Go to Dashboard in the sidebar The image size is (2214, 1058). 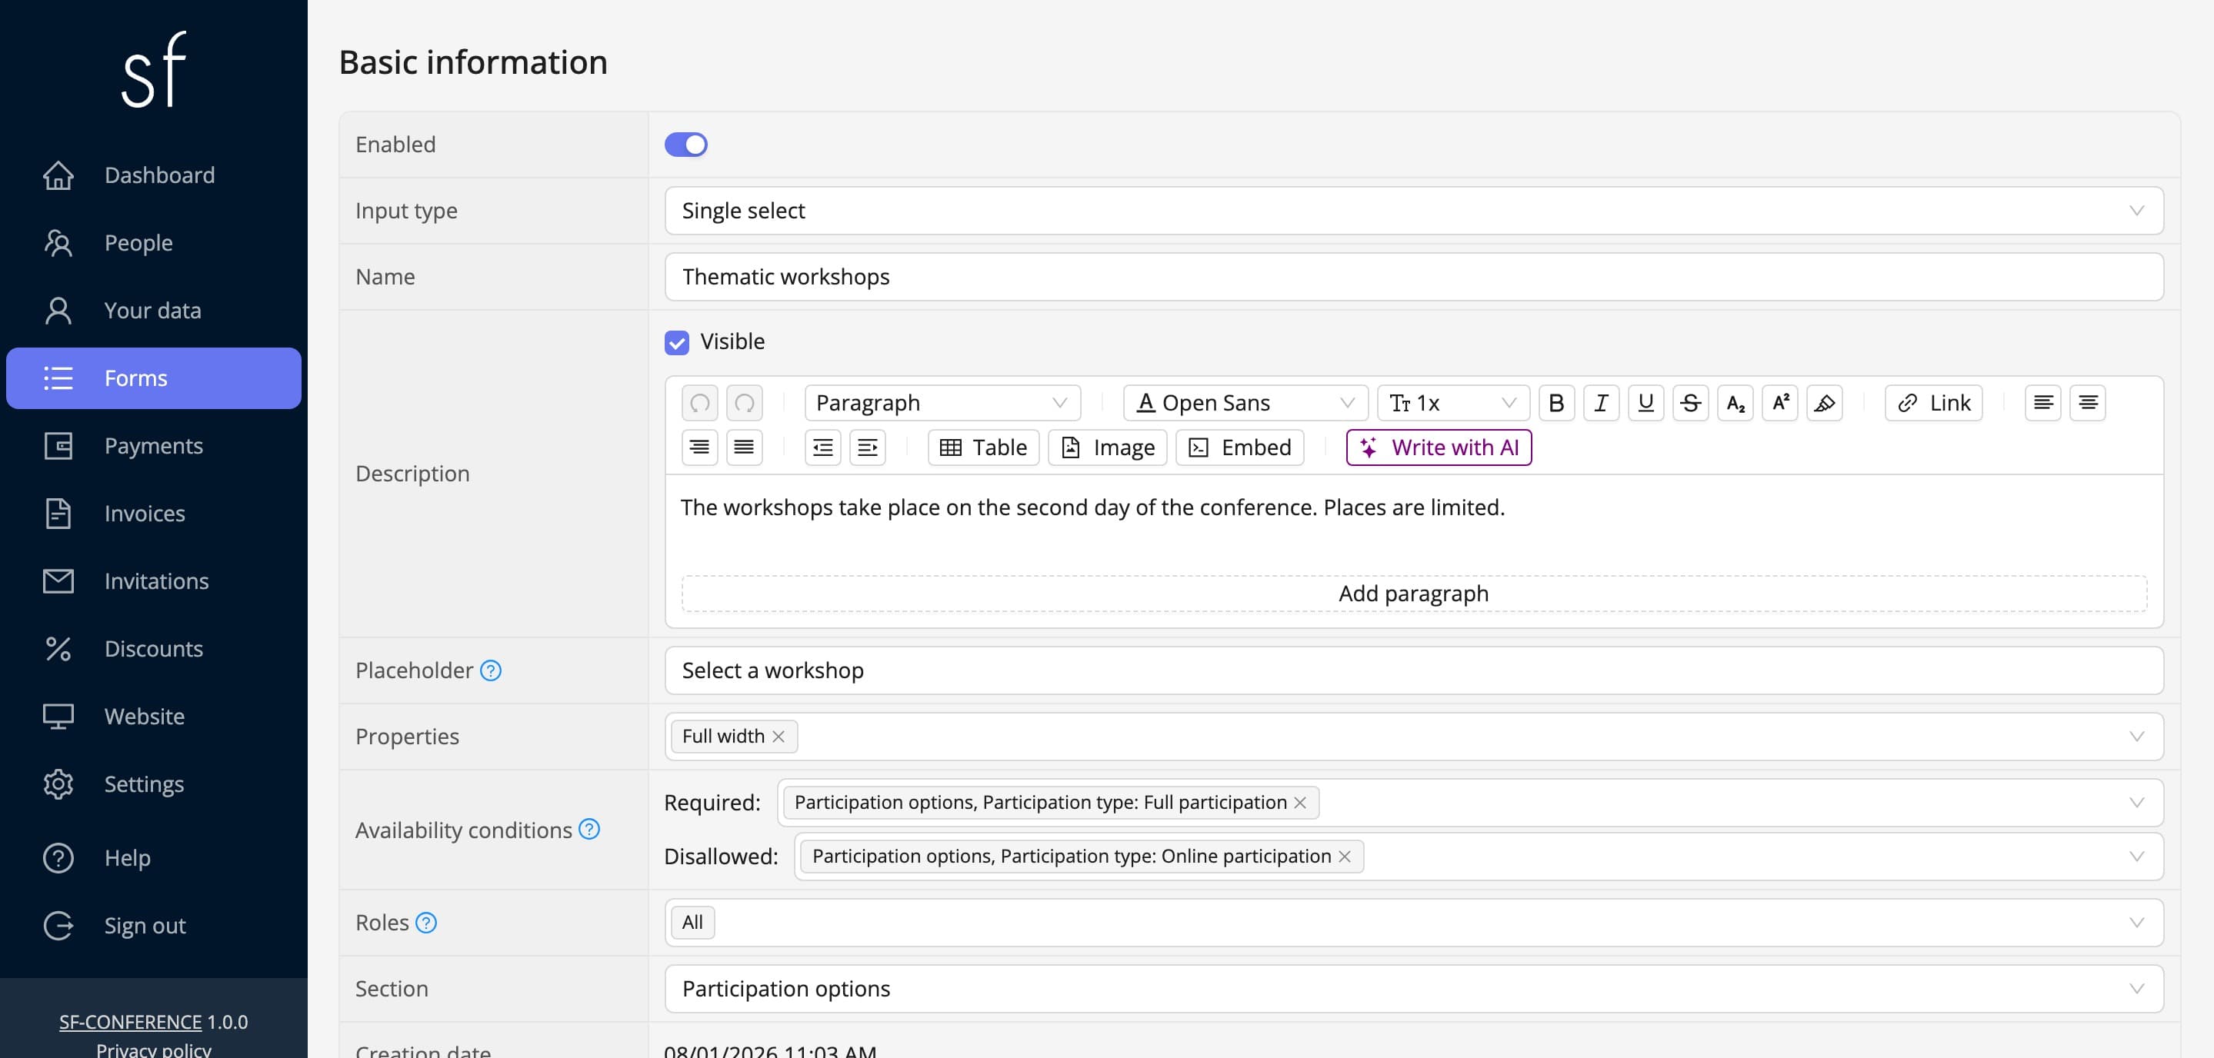point(154,175)
